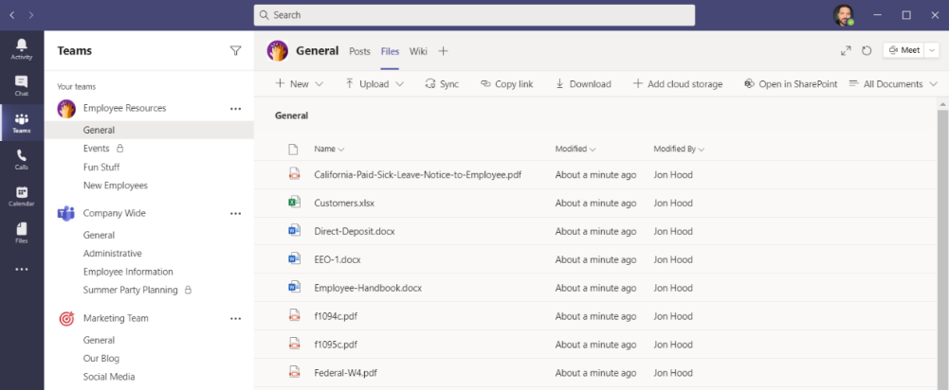Open the Customers.xlsx file name
Viewport: 949px width, 390px height.
coord(344,204)
